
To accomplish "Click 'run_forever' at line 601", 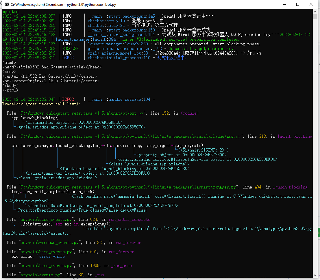I will tap(121, 252).
